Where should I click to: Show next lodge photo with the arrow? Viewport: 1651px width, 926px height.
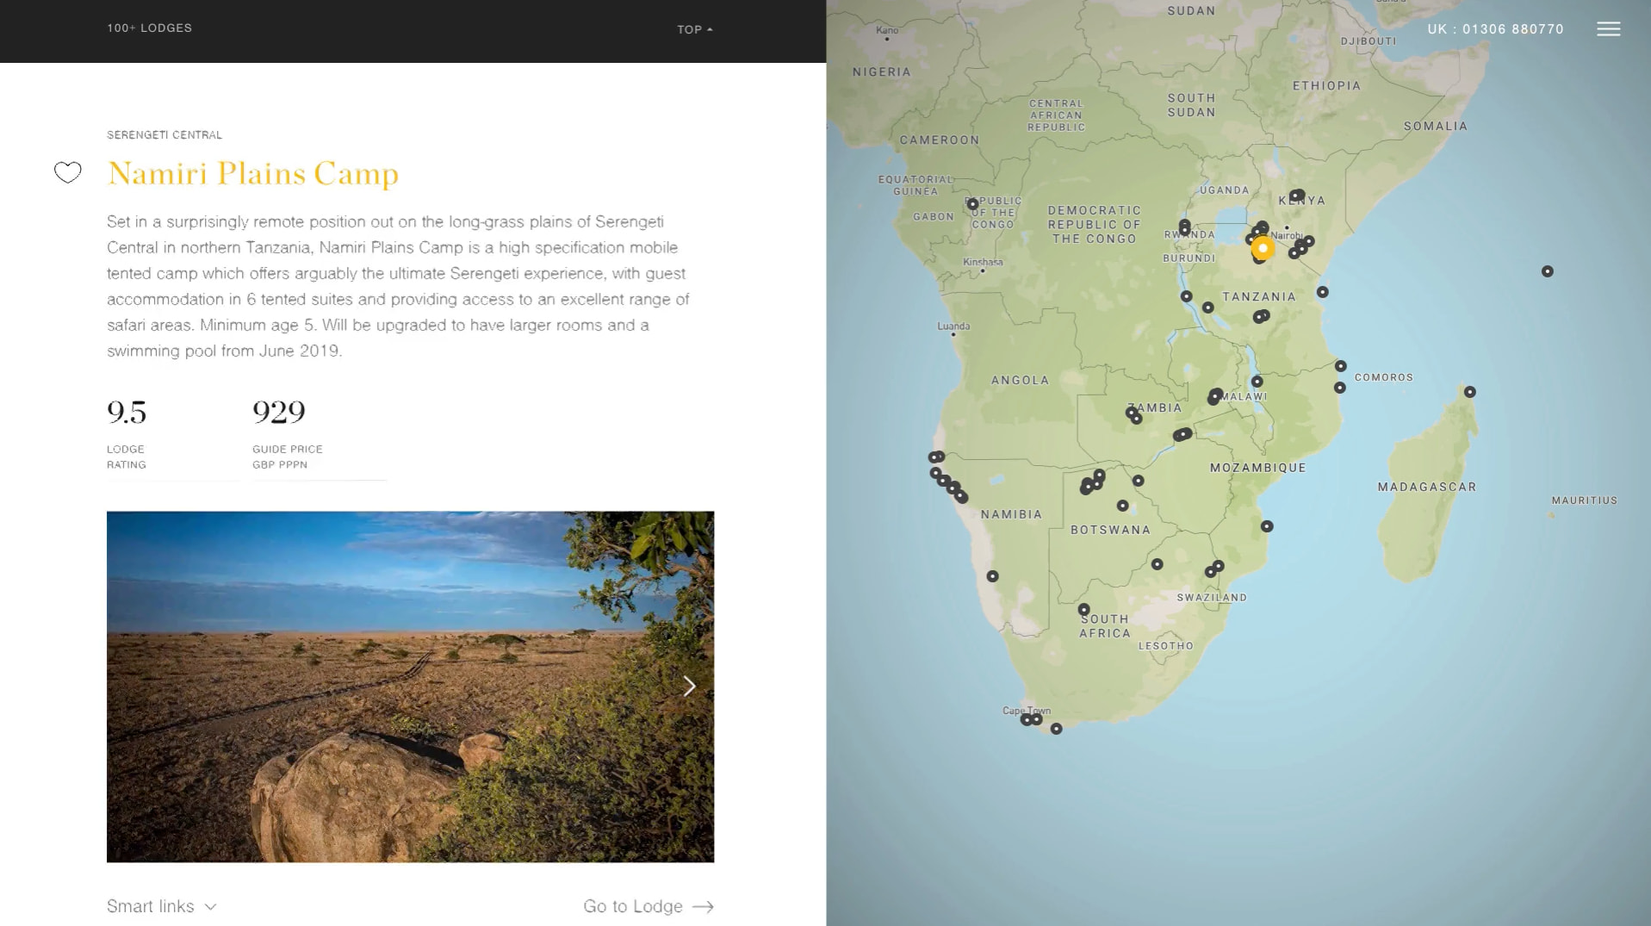tap(689, 687)
